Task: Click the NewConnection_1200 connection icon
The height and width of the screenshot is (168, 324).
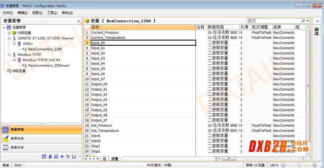Action: click(x=25, y=49)
